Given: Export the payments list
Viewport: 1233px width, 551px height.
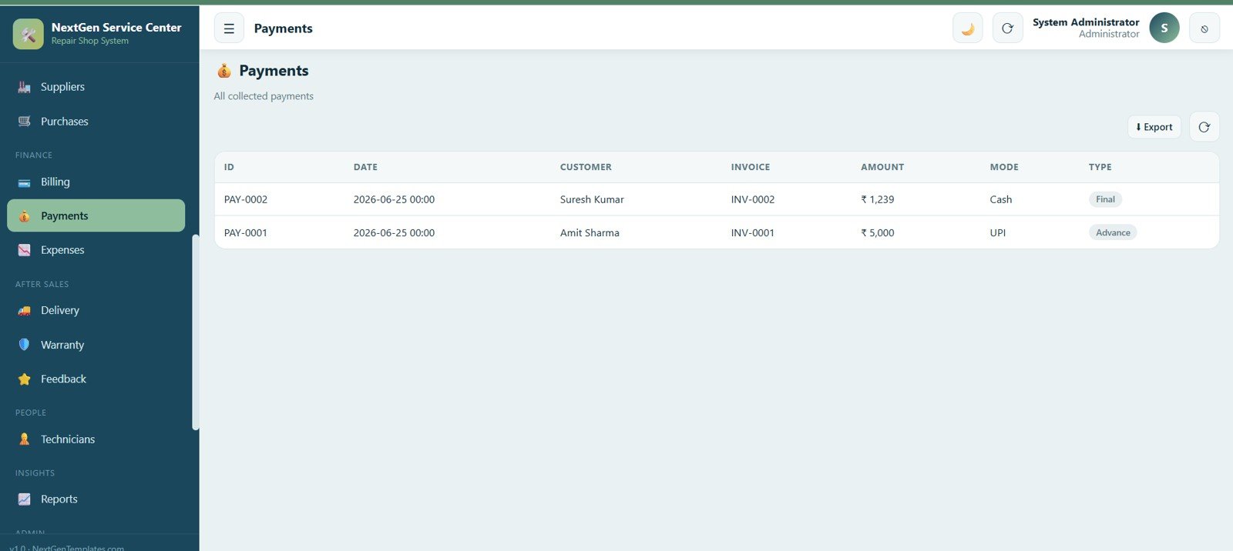Looking at the screenshot, I should [1154, 127].
